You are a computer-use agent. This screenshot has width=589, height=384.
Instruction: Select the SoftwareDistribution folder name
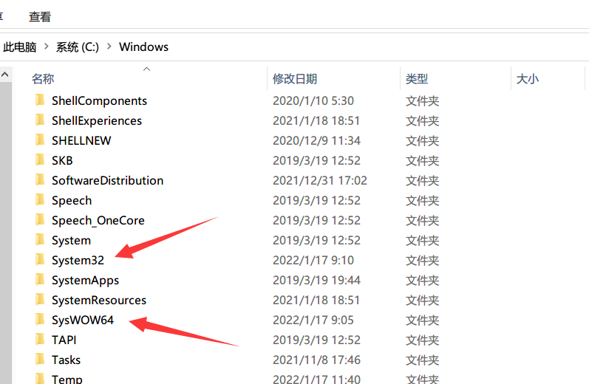[x=107, y=180]
